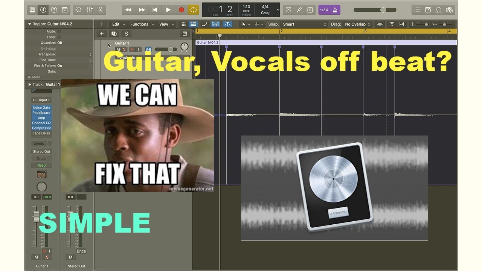Click the Up one level arrow button
This screenshot has width=482, height=271.
101,24
